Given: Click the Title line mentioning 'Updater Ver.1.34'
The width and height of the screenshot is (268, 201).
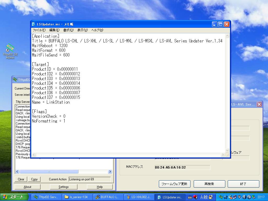Looking at the screenshot, I should point(127,41).
